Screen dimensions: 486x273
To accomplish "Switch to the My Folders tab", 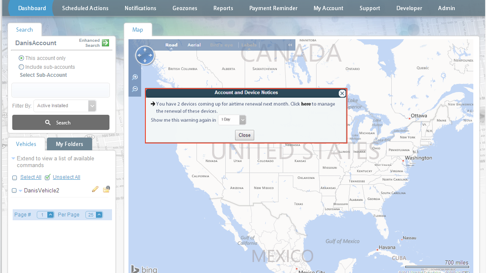I will 69,144.
